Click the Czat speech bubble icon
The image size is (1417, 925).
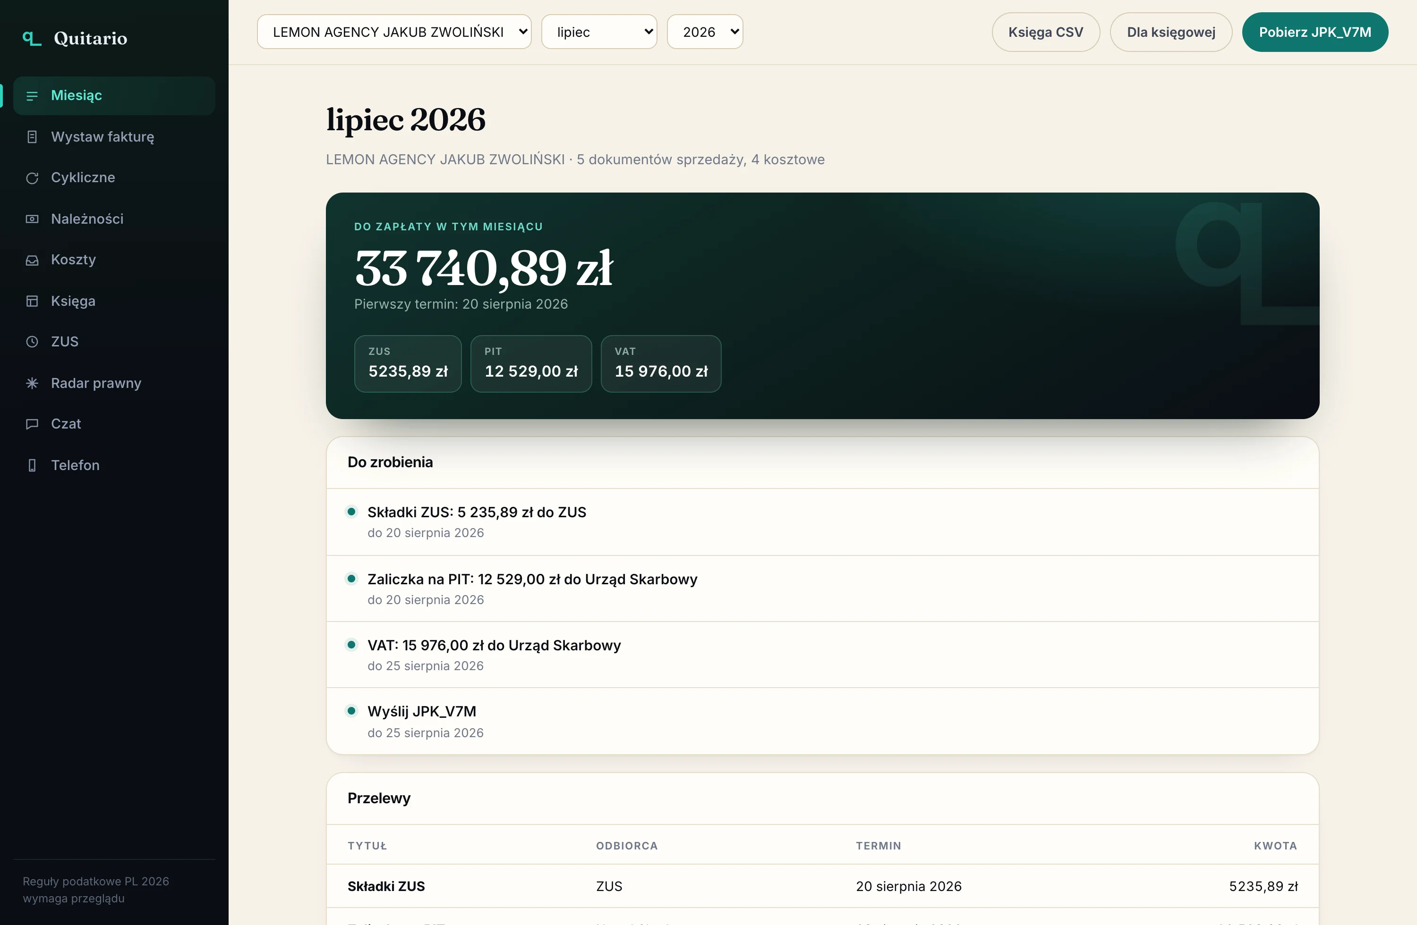point(32,423)
